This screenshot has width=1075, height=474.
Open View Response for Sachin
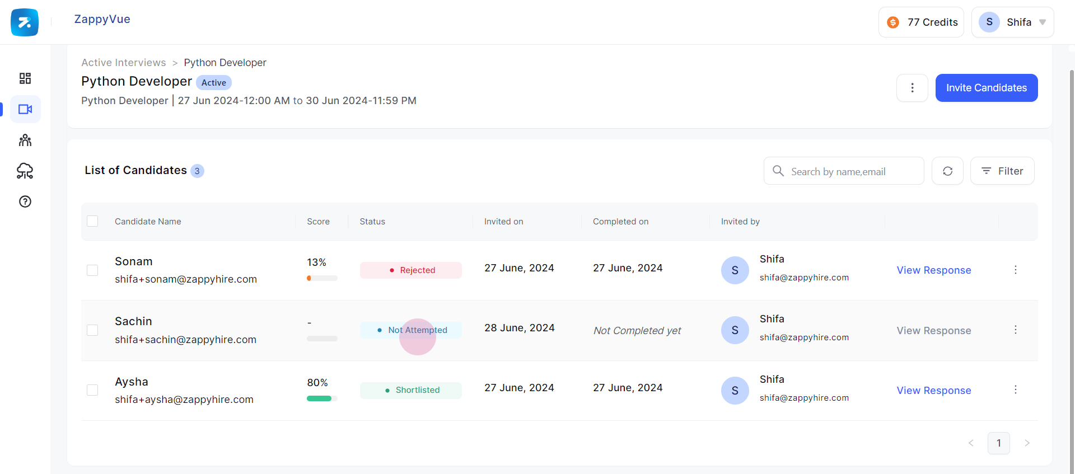[x=934, y=331]
